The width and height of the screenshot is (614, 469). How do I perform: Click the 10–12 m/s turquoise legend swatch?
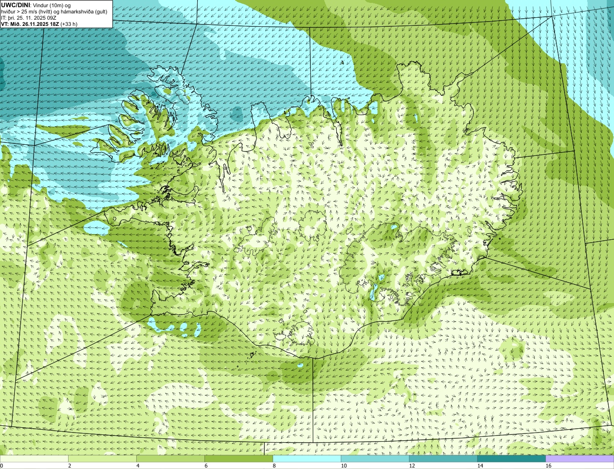(x=375, y=459)
